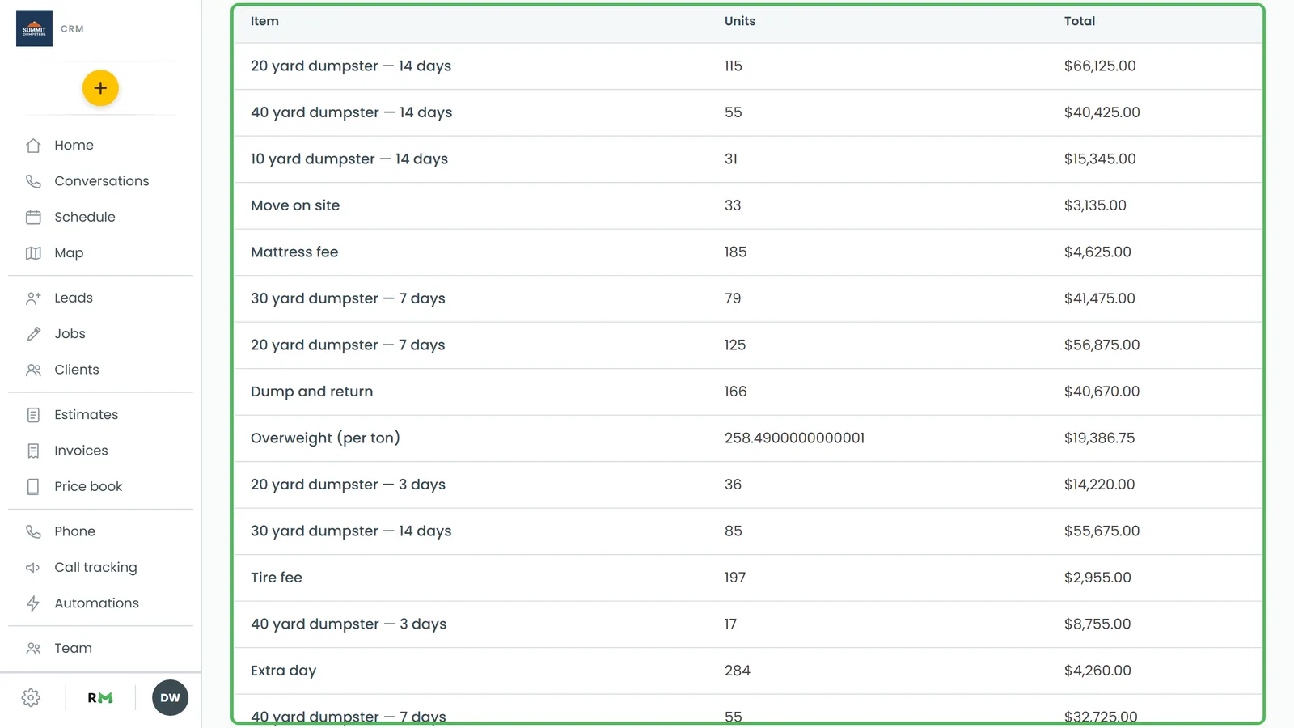The width and height of the screenshot is (1294, 728).
Task: Click the Home house icon
Action: tap(33, 146)
